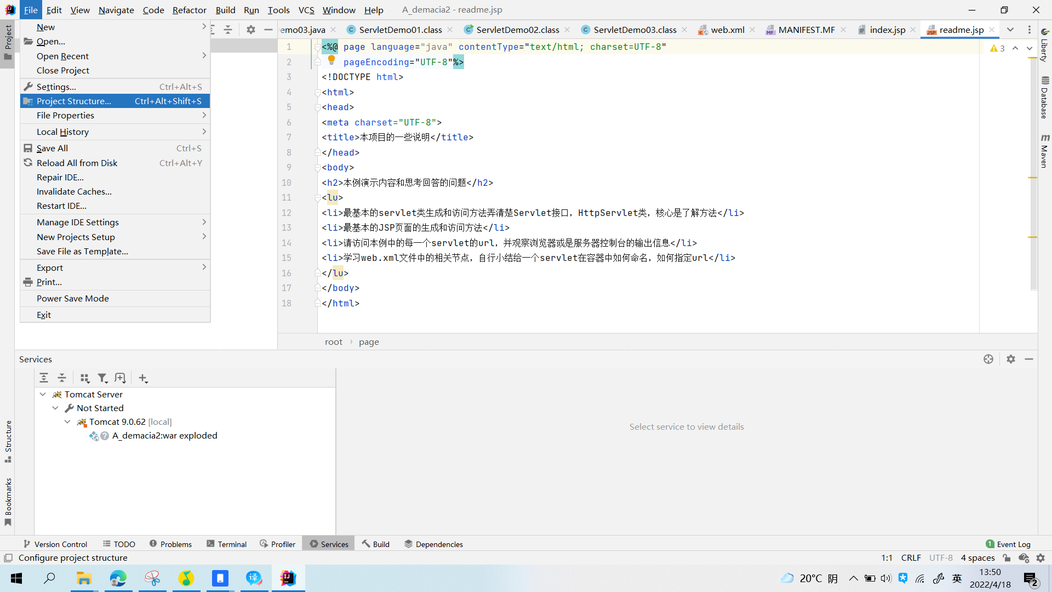Click the group services icon
This screenshot has width=1052, height=592.
[x=84, y=378]
